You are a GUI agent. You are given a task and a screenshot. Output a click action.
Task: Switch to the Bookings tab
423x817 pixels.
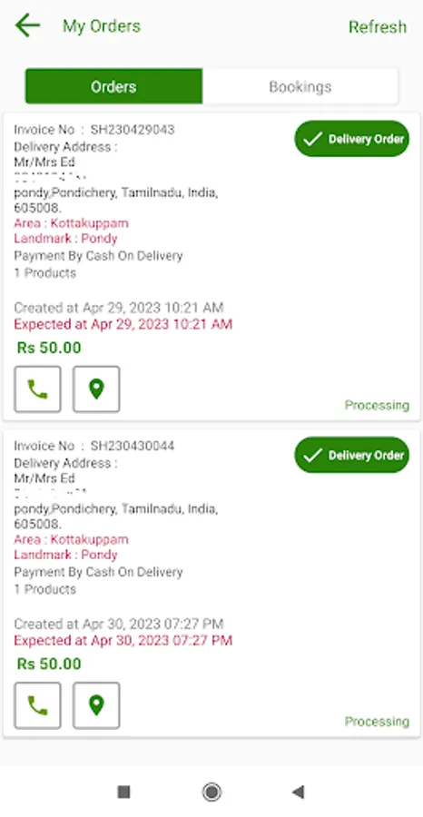tap(300, 86)
